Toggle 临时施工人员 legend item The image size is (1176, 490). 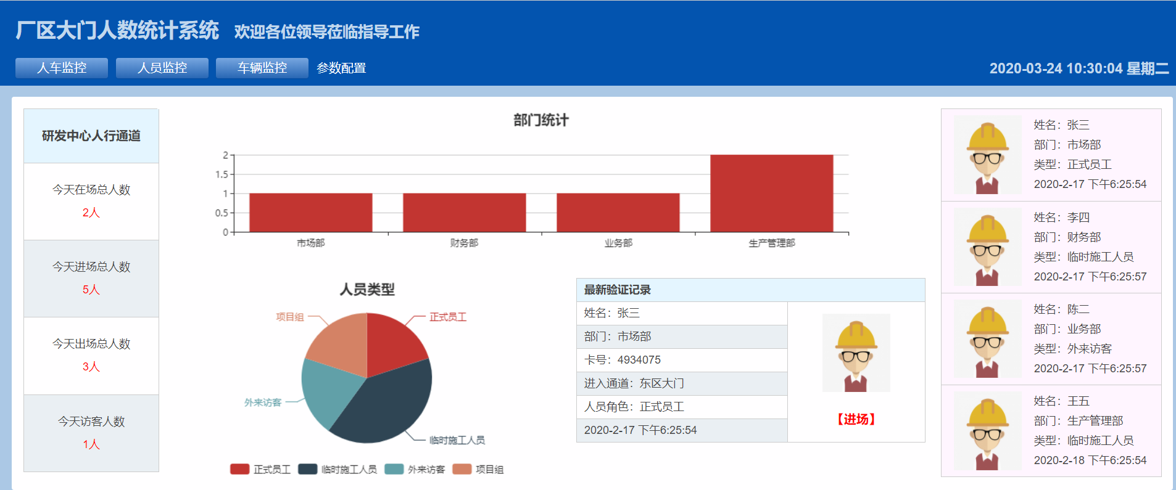[337, 470]
